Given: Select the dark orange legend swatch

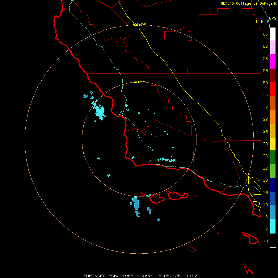Looking at the screenshot, I should pos(273,103).
